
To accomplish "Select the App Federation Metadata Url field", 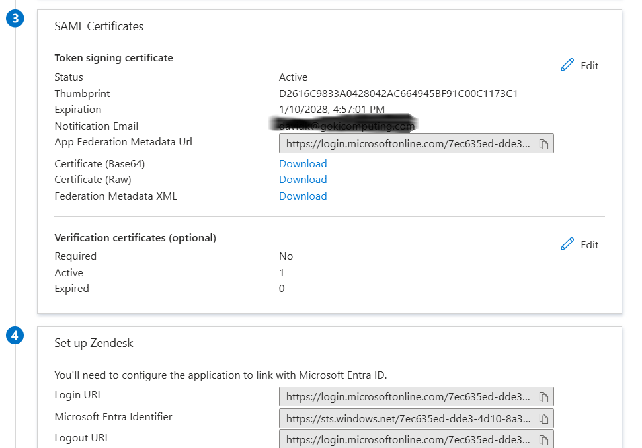I will (x=416, y=143).
